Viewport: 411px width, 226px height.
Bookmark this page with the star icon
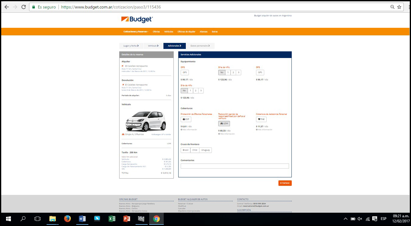pos(399,7)
